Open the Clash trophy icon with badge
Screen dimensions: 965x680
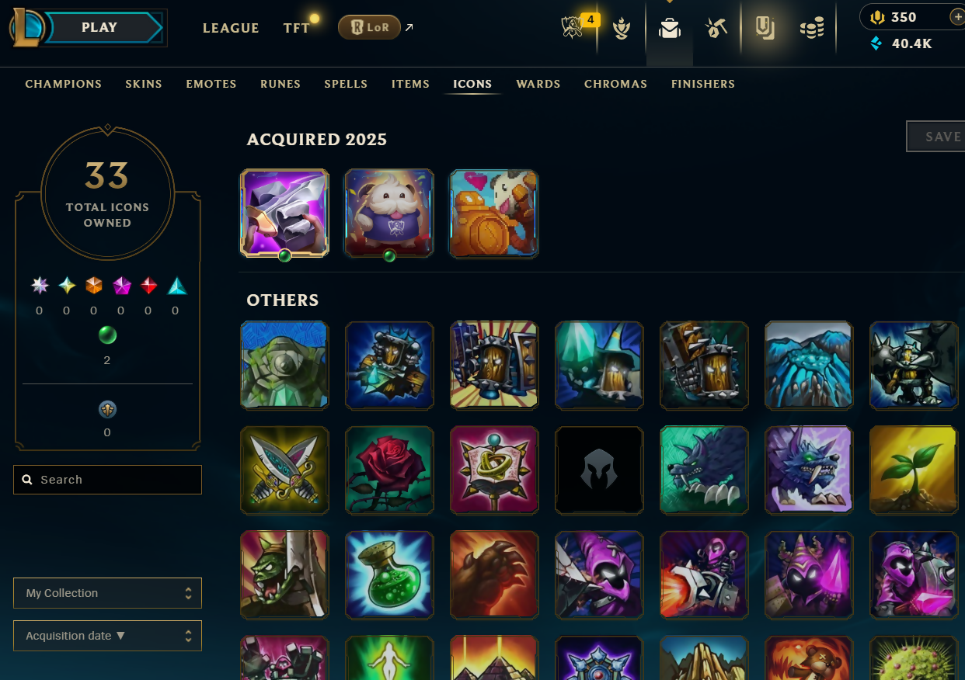[x=573, y=28]
